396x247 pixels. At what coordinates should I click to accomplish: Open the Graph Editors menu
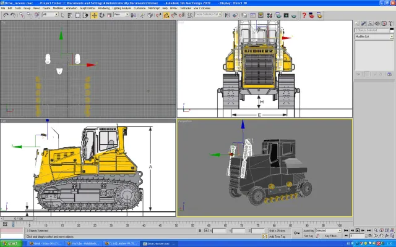tap(88, 8)
